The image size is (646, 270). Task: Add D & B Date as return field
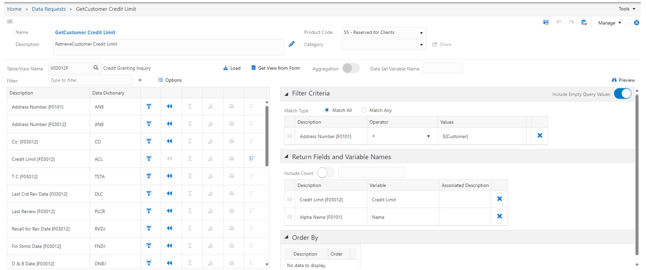(169, 264)
